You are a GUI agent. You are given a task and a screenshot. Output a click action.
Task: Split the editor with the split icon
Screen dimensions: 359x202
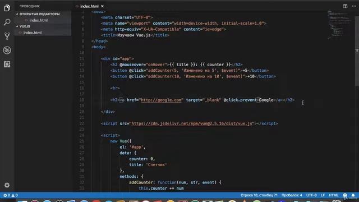click(x=345, y=6)
